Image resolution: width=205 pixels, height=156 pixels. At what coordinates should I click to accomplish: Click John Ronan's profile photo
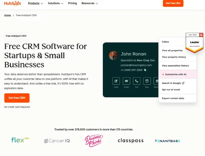113,55
